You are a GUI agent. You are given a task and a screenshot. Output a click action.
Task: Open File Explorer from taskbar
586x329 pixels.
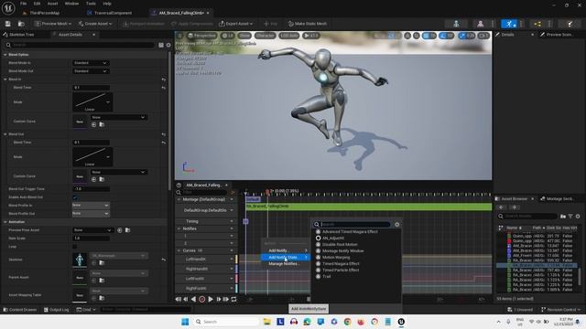point(266,322)
